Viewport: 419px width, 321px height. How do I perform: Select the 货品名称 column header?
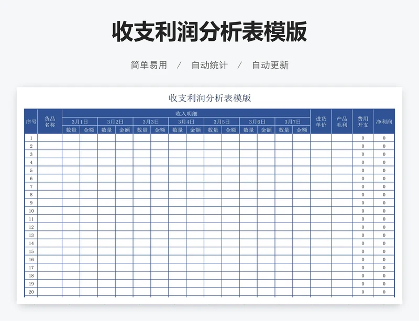(x=50, y=122)
